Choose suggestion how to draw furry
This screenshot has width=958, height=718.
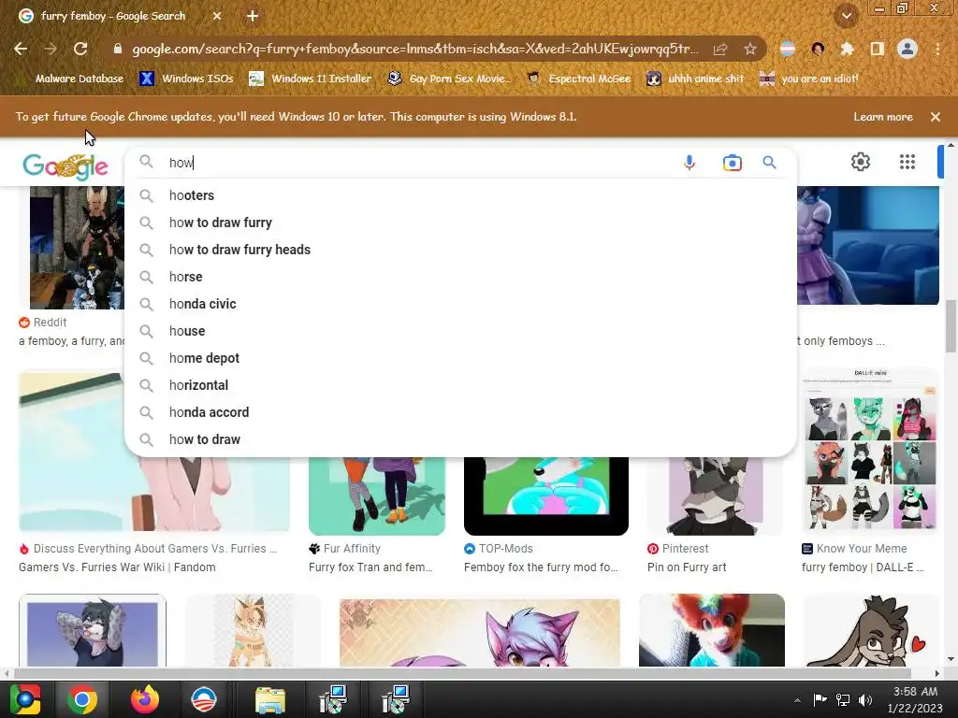pyautogui.click(x=460, y=223)
